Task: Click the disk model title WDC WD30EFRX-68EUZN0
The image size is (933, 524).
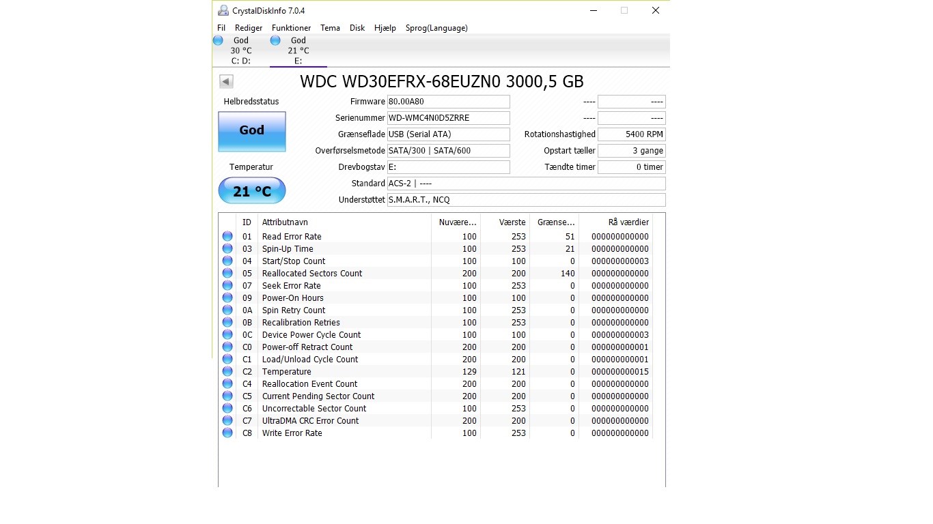Action: [442, 82]
